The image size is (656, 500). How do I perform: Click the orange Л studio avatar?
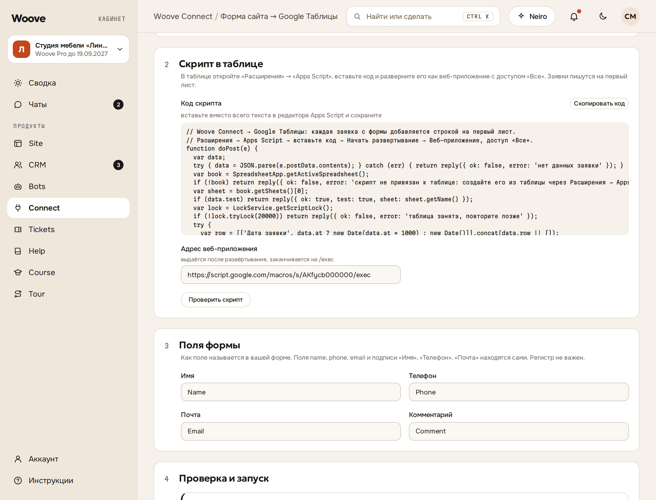22,49
